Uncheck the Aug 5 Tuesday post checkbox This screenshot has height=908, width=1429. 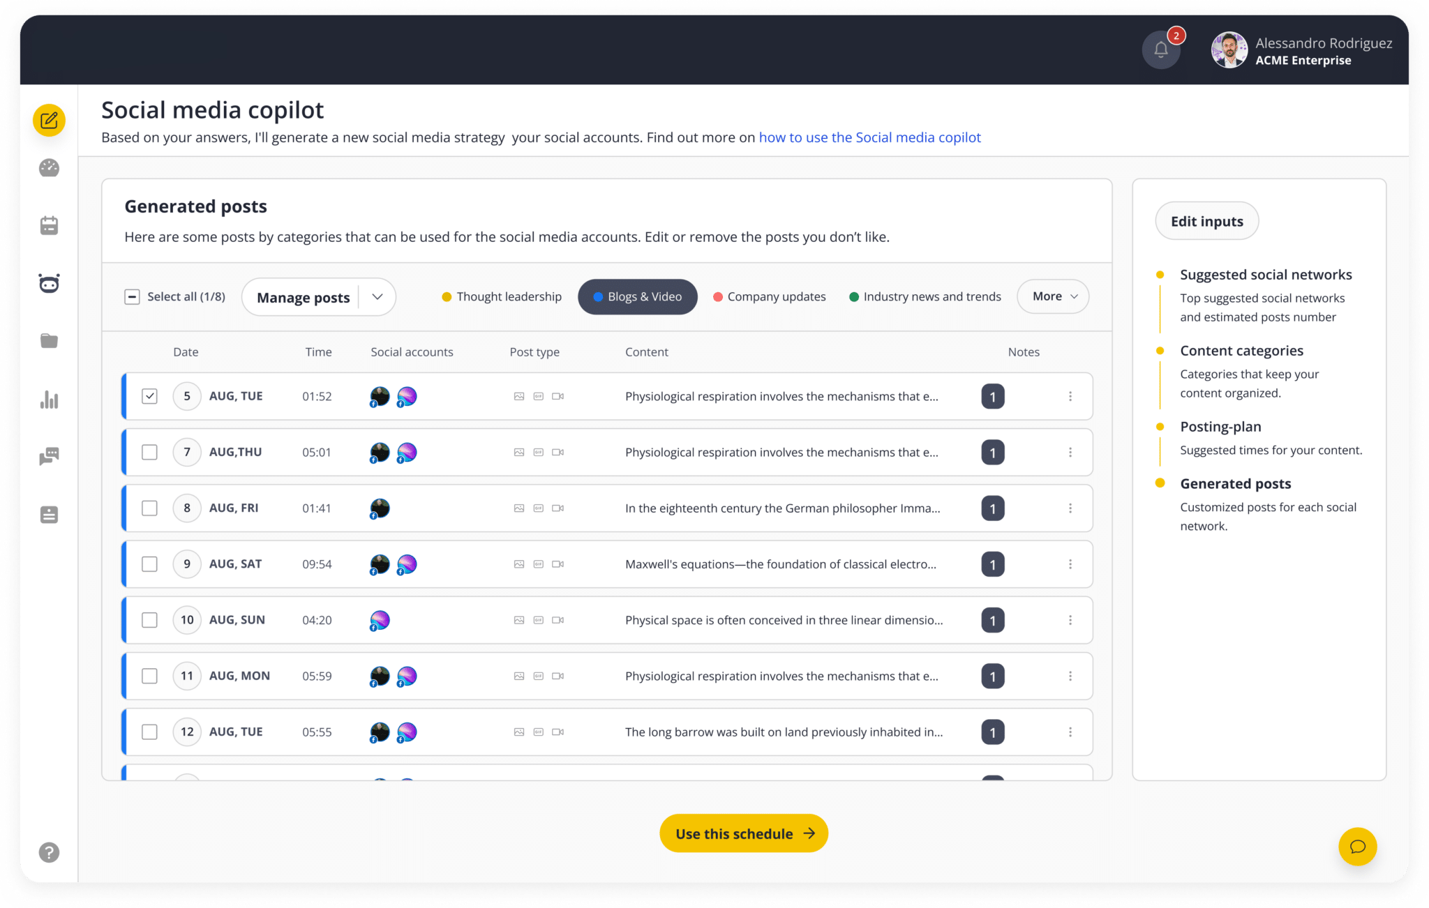pos(149,396)
